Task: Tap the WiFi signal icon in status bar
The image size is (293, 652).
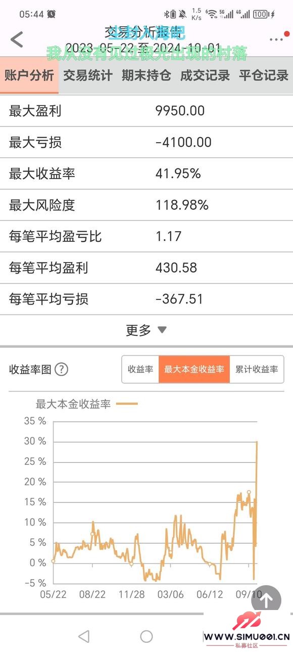Action: click(211, 14)
